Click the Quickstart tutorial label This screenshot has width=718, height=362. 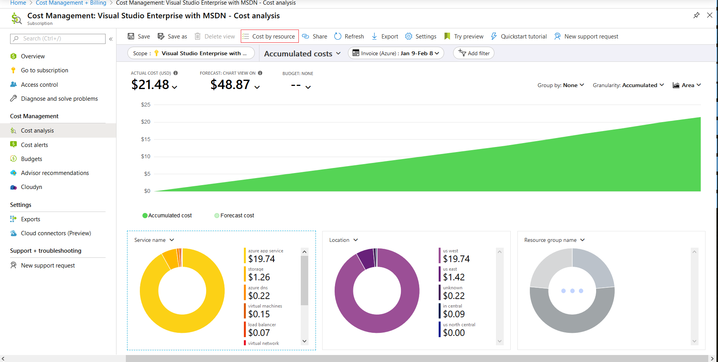click(x=524, y=36)
